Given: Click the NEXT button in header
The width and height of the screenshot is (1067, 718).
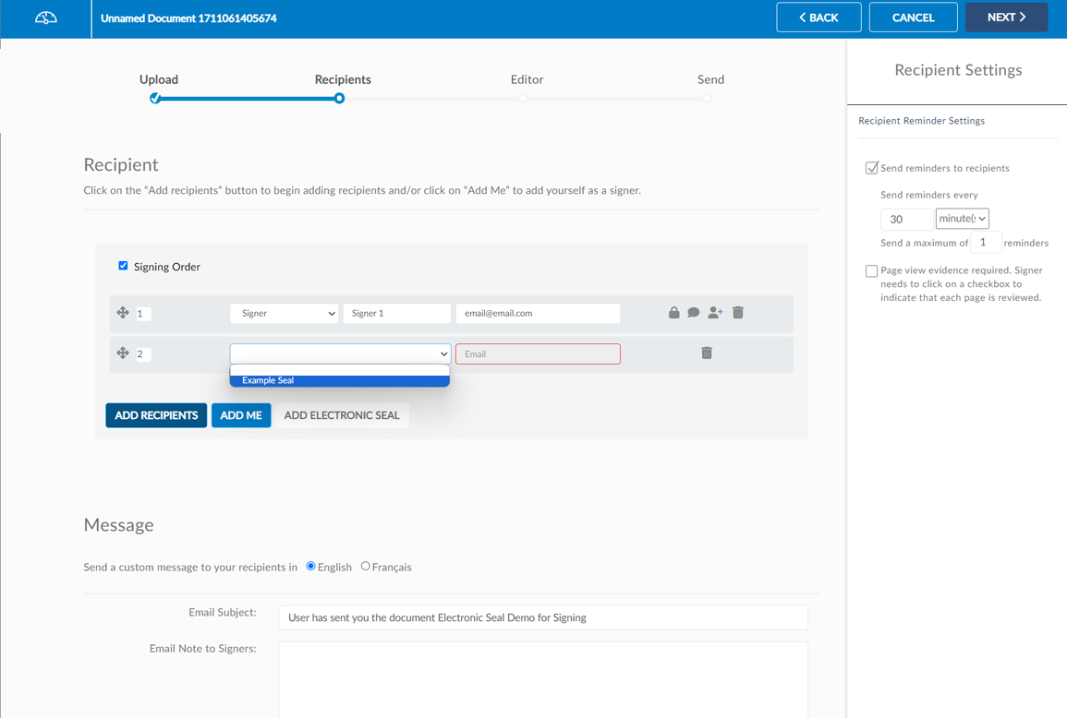Looking at the screenshot, I should click(x=1006, y=18).
